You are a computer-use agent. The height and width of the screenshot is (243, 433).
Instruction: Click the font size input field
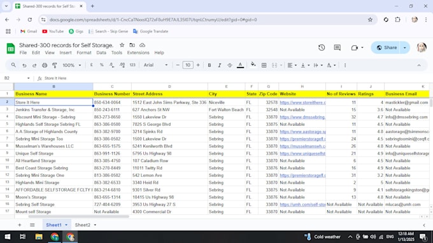click(188, 66)
